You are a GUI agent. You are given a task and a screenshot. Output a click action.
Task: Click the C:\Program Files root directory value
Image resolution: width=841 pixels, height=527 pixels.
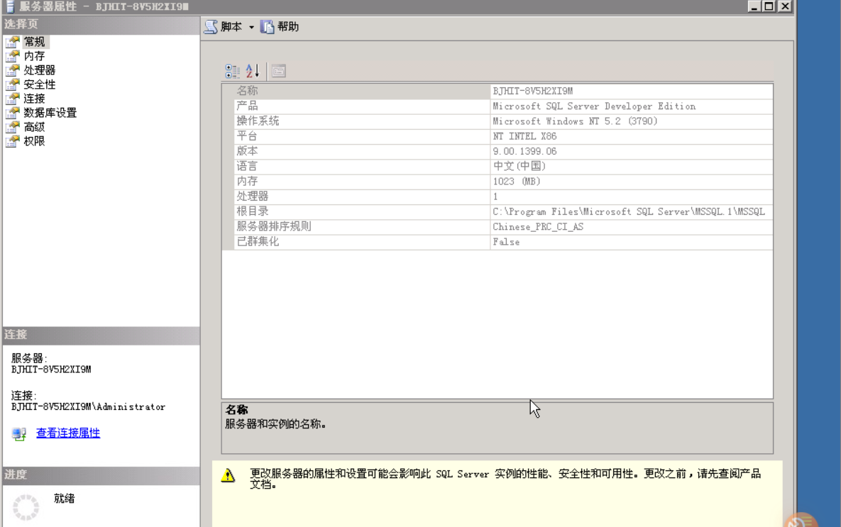click(629, 212)
